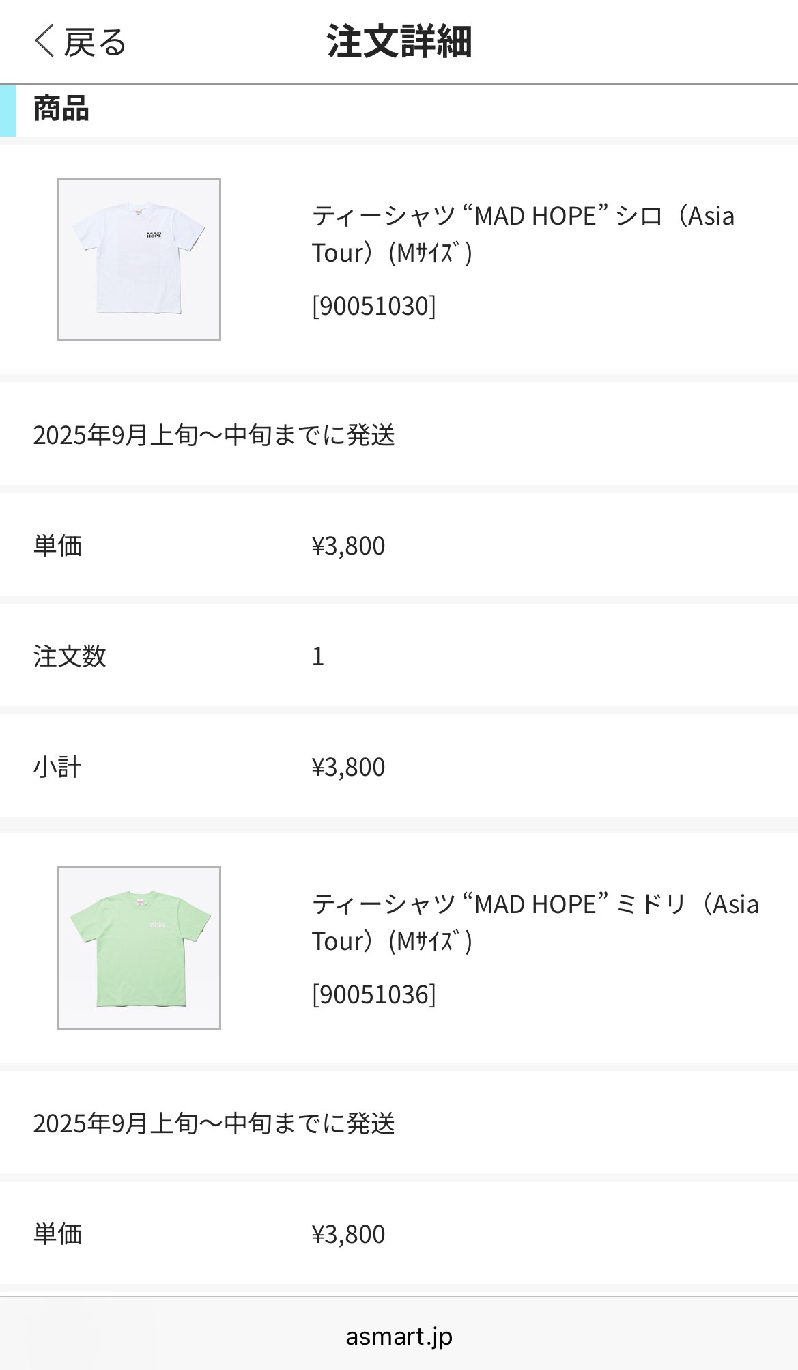Screen dimensions: 798x1370
Task: Tap the first 単価 price row
Action: point(399,545)
